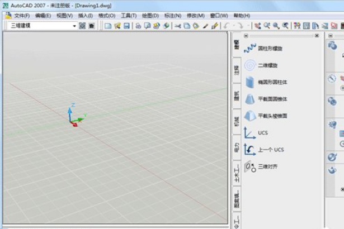Activate the Zoom Realtime tool
The height and width of the screenshot is (229, 344).
click(x=267, y=26)
